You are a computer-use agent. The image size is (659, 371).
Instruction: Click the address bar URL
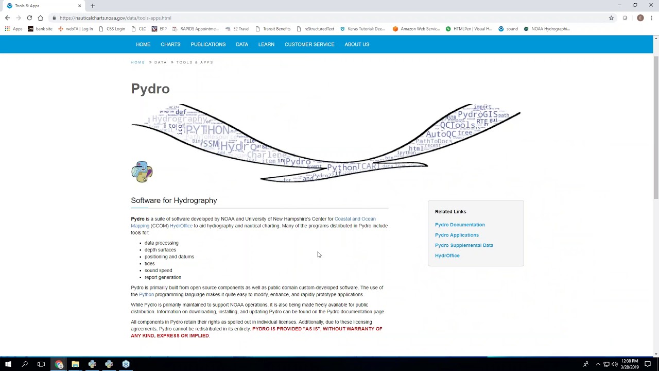(x=115, y=18)
